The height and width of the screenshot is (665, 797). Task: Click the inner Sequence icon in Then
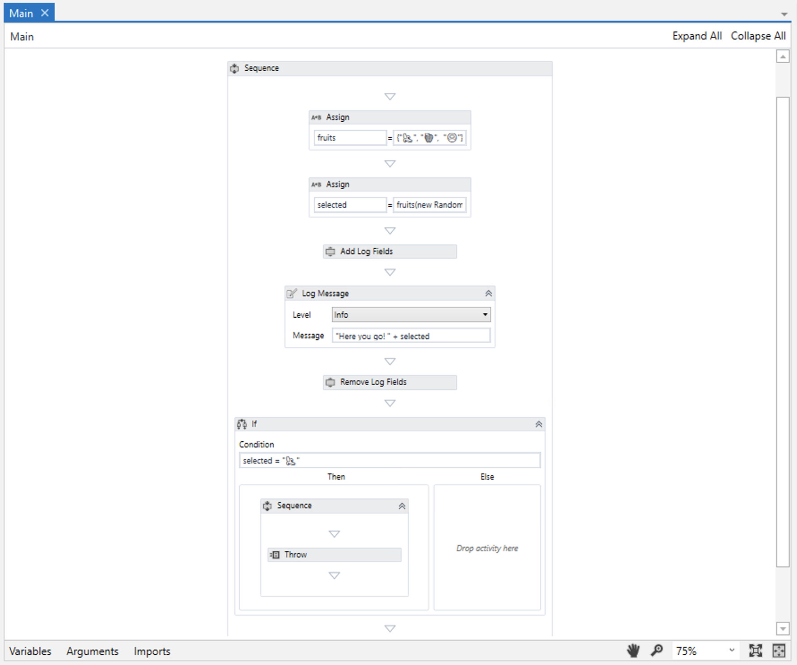(x=267, y=506)
